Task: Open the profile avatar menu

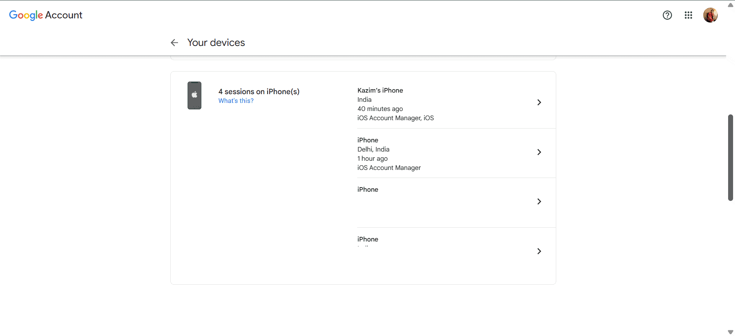Action: [x=710, y=15]
